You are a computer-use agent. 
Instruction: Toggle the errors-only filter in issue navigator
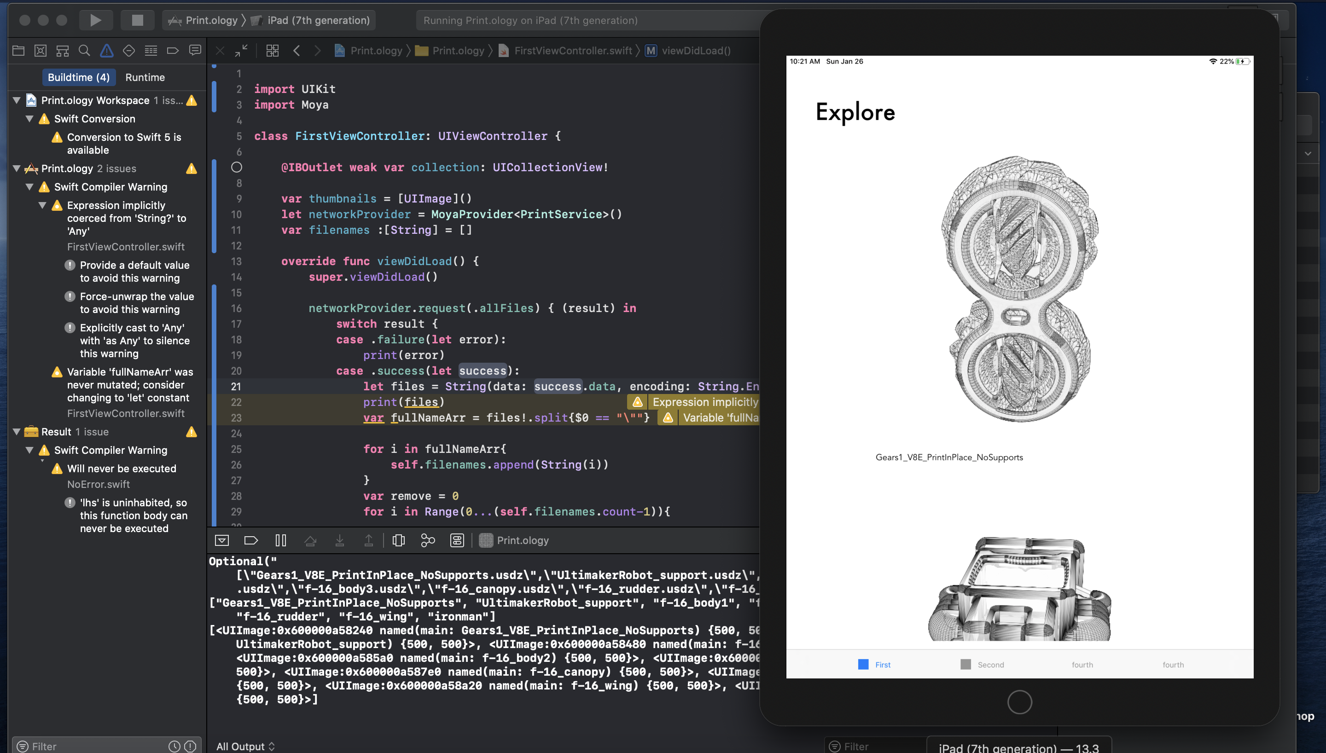[x=190, y=746]
